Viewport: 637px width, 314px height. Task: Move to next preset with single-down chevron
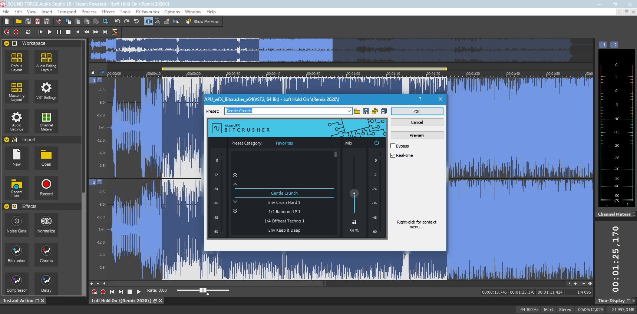pos(235,202)
